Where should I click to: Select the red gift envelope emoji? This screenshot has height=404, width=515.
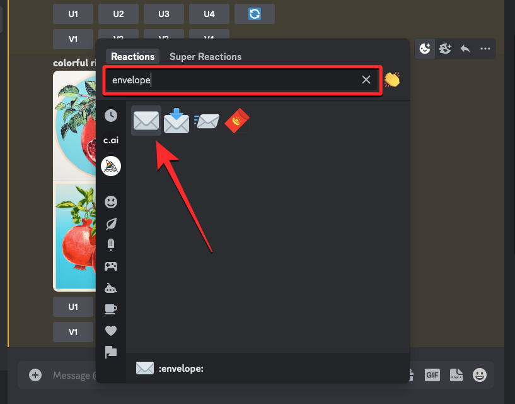pyautogui.click(x=237, y=121)
